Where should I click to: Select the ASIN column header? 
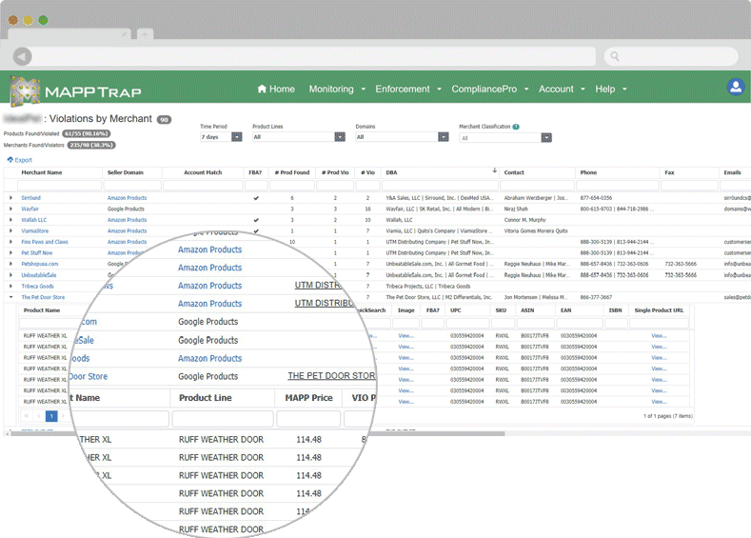click(527, 310)
